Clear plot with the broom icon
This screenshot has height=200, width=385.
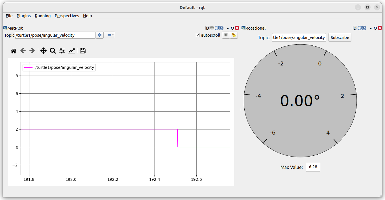pos(234,35)
